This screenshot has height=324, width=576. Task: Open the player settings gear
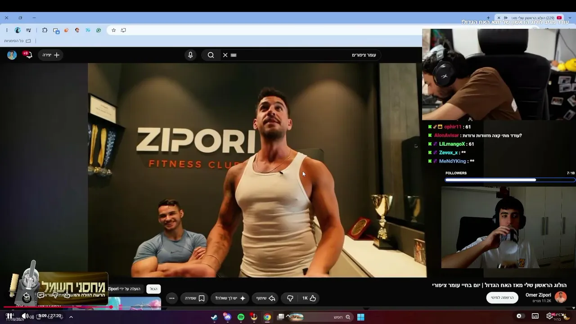point(549,316)
